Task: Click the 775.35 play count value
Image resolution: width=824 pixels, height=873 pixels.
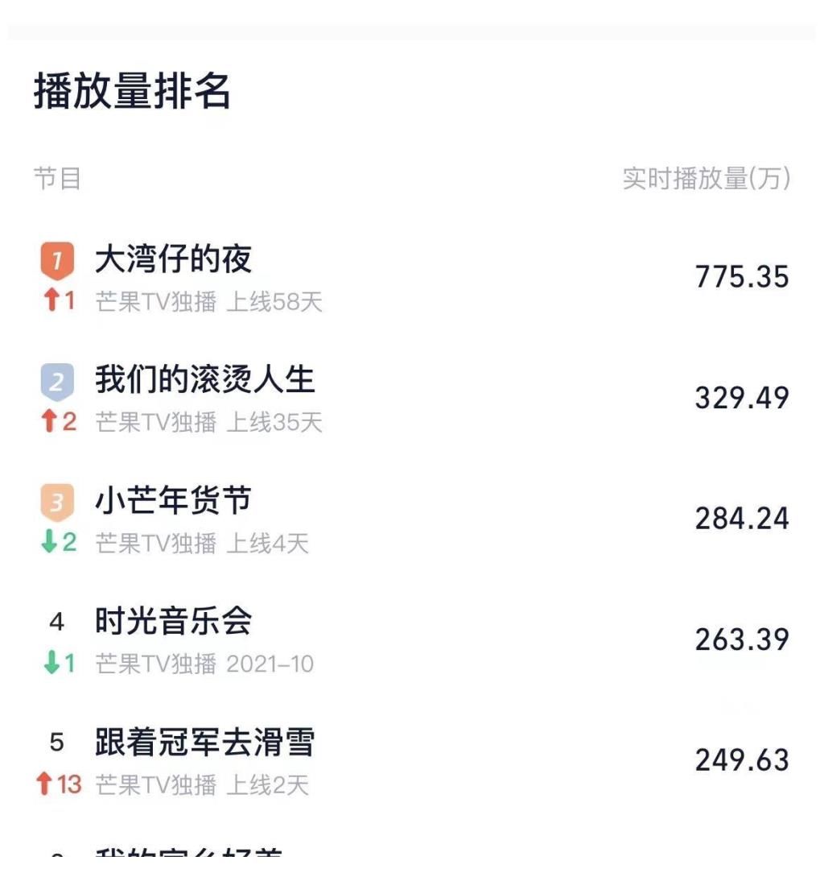Action: coord(742,277)
